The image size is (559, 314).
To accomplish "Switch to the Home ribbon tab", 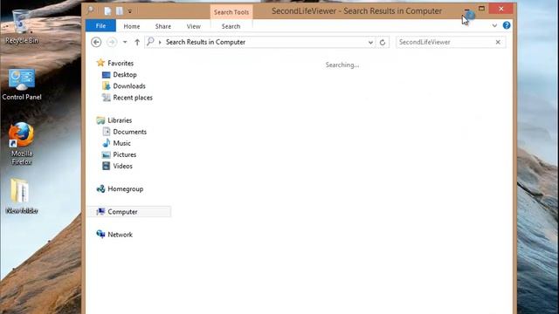I will point(132,26).
